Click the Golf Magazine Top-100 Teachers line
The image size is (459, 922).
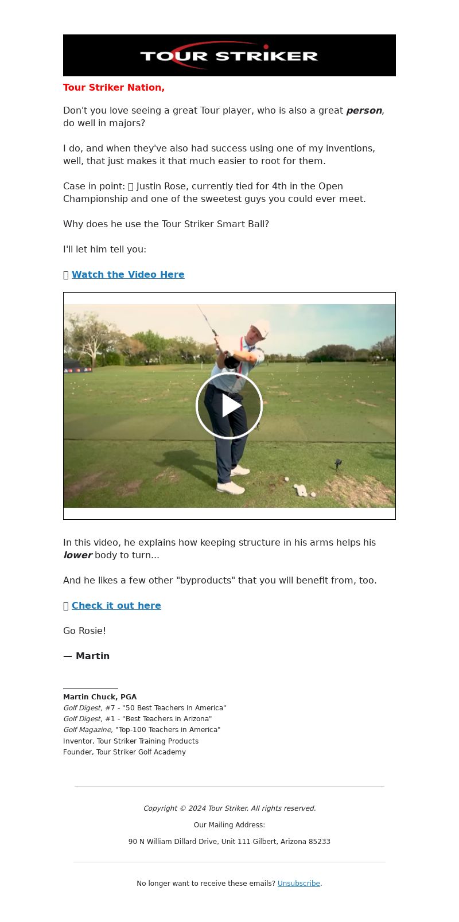point(142,730)
